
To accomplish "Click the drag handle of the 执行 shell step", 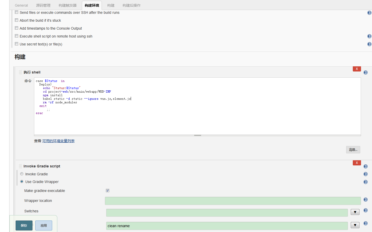I will 20,72.
